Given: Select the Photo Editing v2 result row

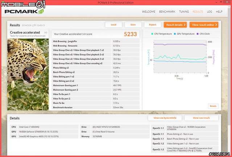Looking at the screenshot, I should point(95,68).
